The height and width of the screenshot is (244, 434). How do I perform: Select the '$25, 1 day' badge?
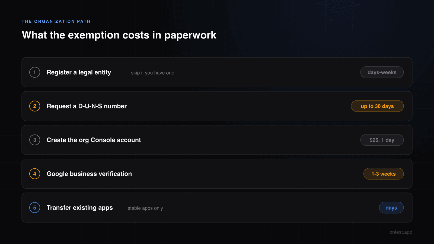[x=382, y=140]
